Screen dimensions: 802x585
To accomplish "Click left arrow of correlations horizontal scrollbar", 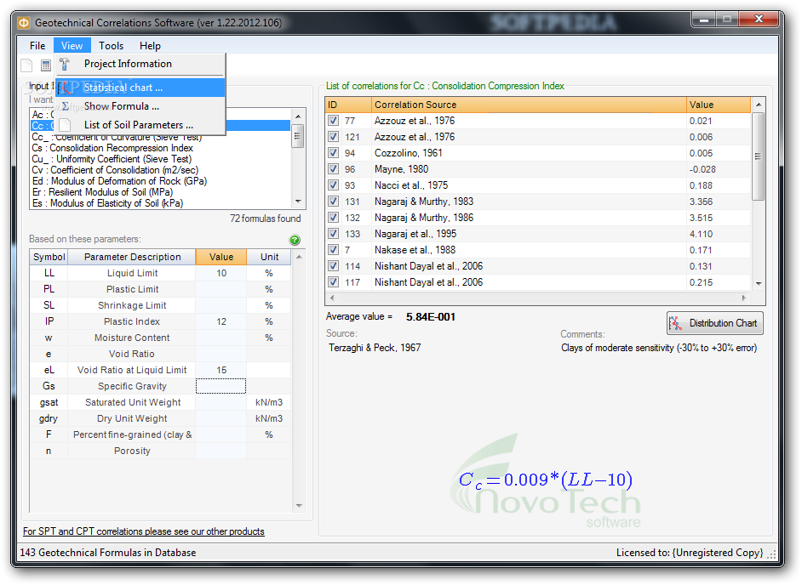I will point(332,298).
